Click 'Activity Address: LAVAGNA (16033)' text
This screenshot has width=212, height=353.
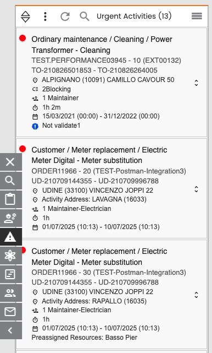click(94, 199)
